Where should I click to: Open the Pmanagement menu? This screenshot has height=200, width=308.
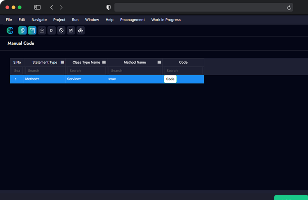point(132,20)
